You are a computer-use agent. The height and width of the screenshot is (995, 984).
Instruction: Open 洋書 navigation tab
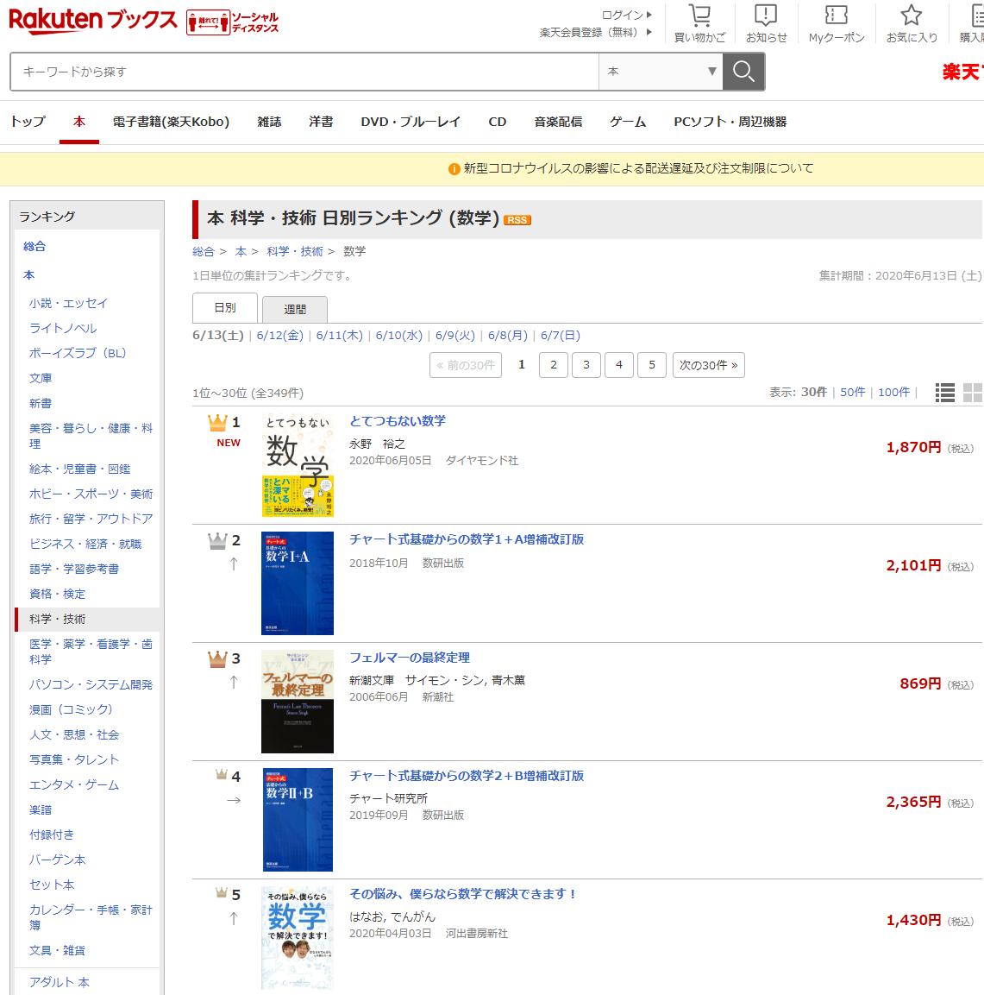tap(321, 122)
